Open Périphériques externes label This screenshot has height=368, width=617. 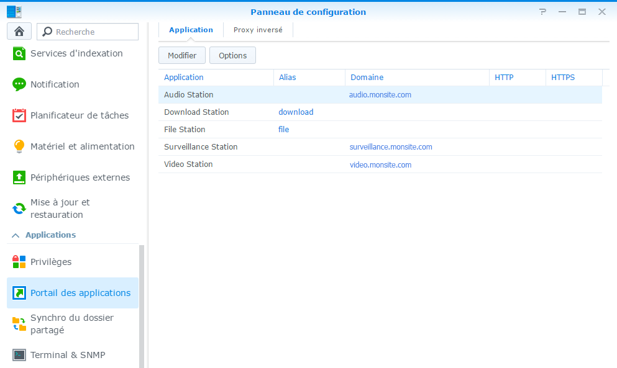pyautogui.click(x=80, y=177)
